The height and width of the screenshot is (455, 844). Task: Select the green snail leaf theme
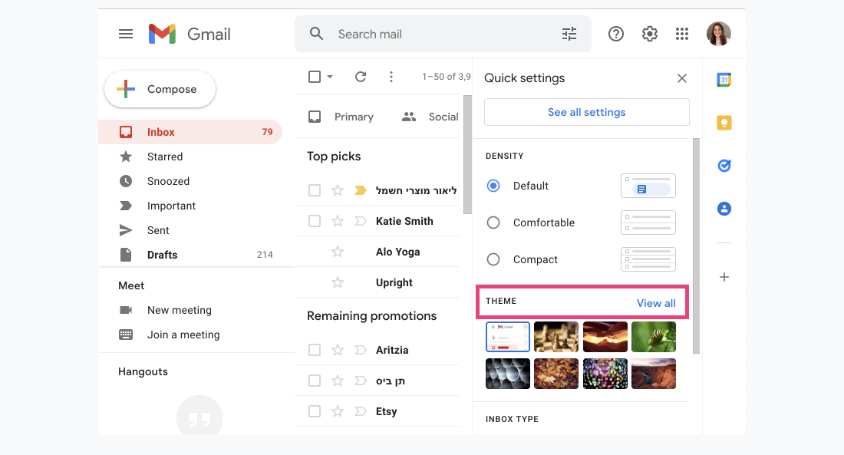[x=654, y=337]
